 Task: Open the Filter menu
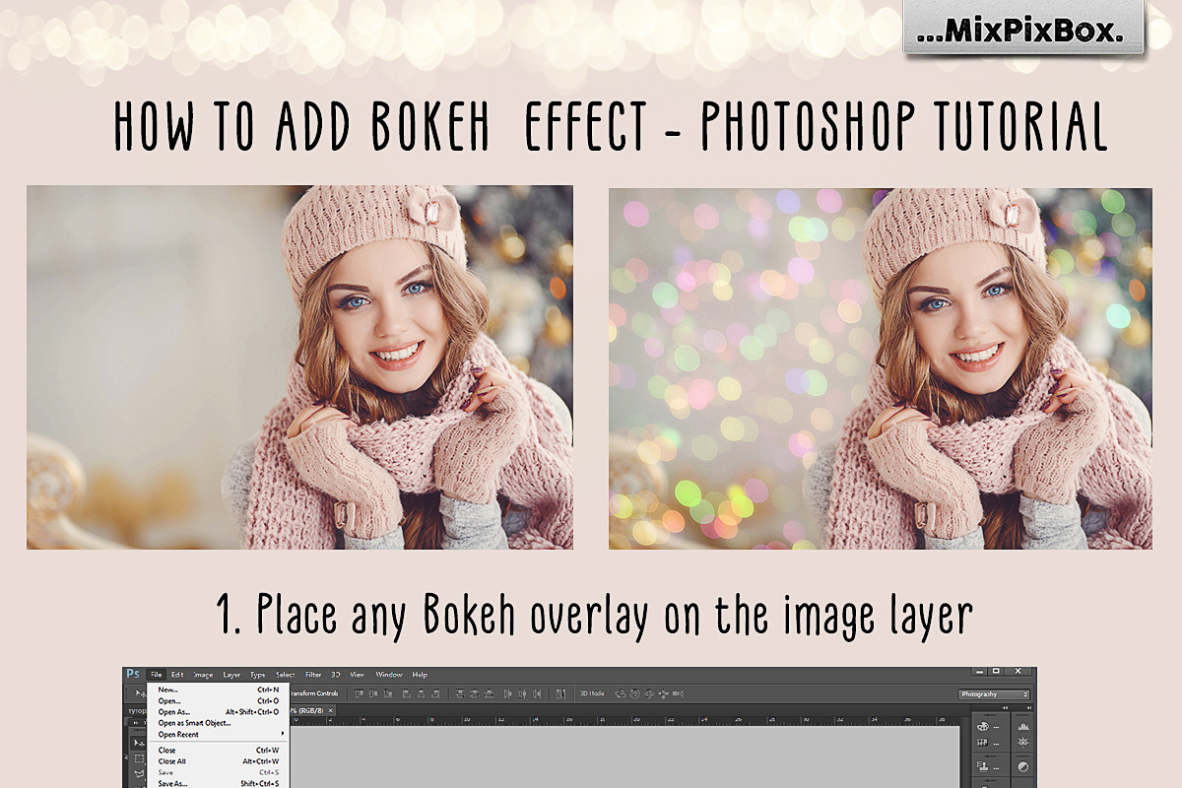point(313,675)
